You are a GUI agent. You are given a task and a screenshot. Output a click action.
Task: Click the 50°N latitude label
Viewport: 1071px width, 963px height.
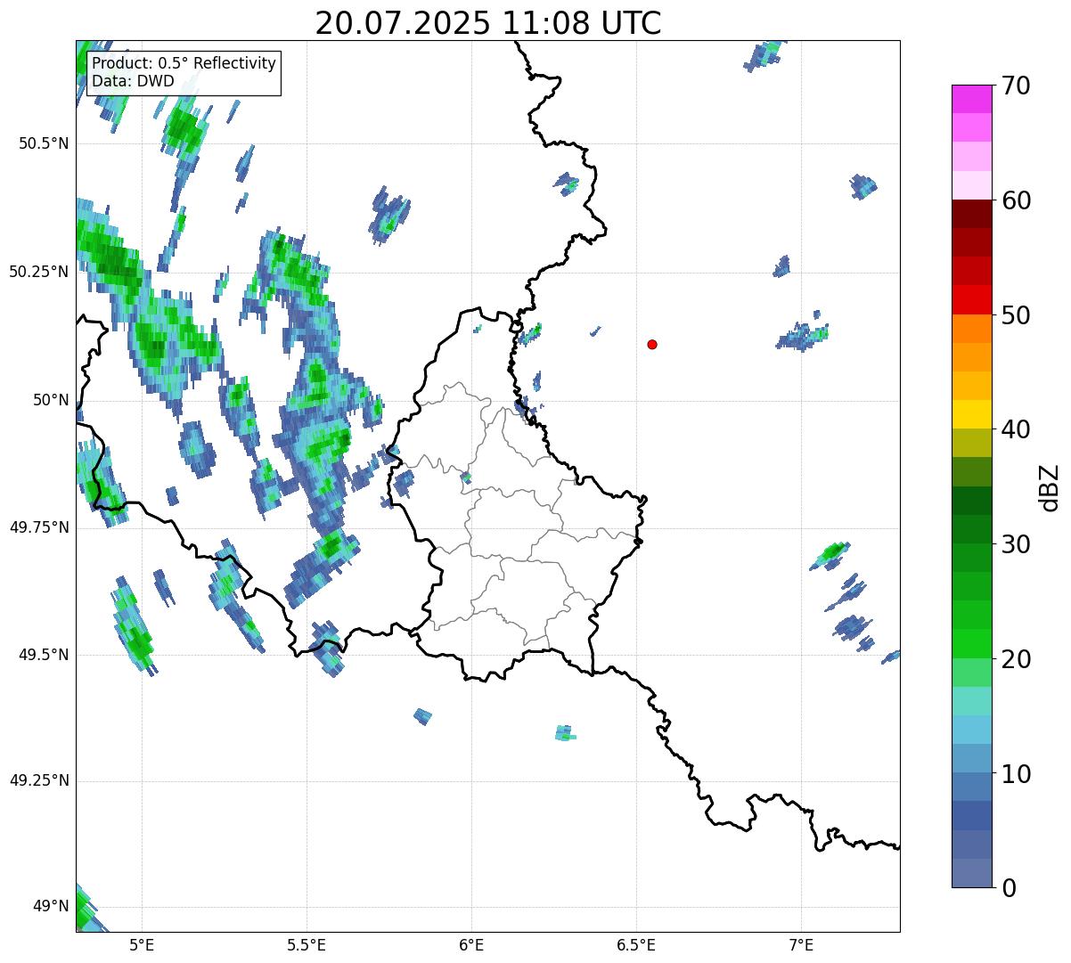tap(49, 400)
